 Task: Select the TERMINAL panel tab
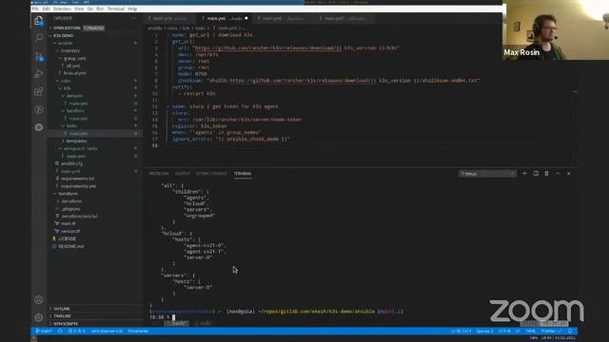[x=243, y=173]
